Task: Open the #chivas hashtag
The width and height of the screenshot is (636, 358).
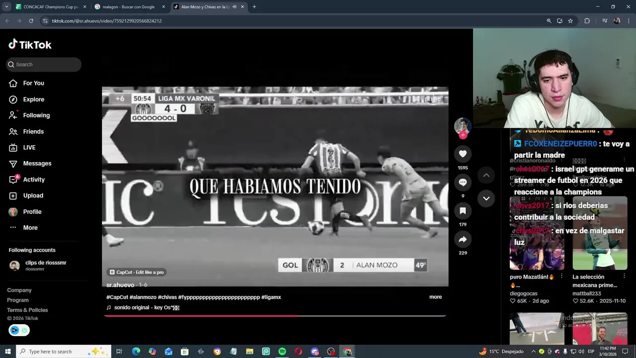Action: pos(167,297)
